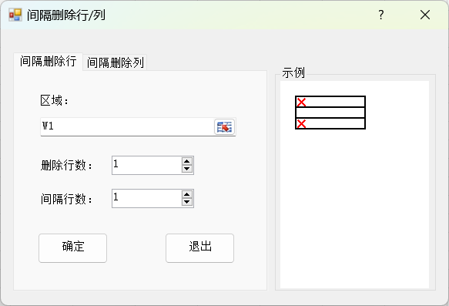Image resolution: width=449 pixels, height=306 pixels.
Task: Click the bottom red X in example diagram
Action: (x=301, y=124)
